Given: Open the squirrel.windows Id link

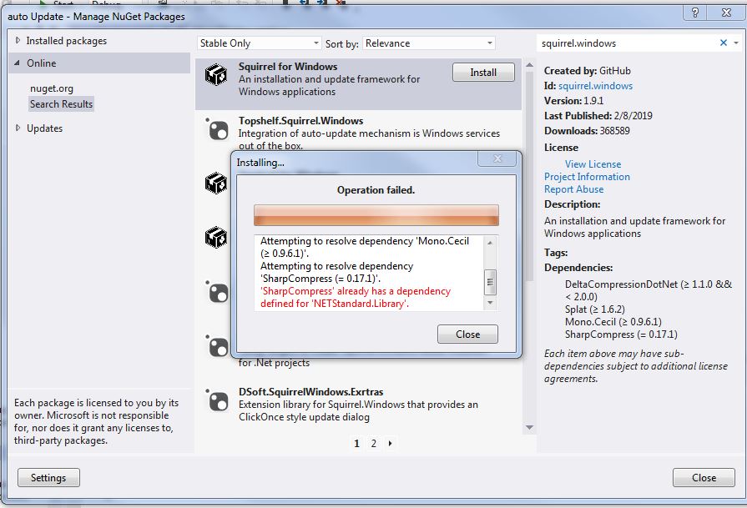Looking at the screenshot, I should coord(595,86).
